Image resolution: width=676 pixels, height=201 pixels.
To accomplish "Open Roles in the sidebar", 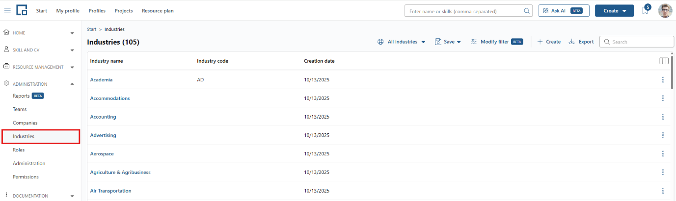I will click(x=19, y=150).
